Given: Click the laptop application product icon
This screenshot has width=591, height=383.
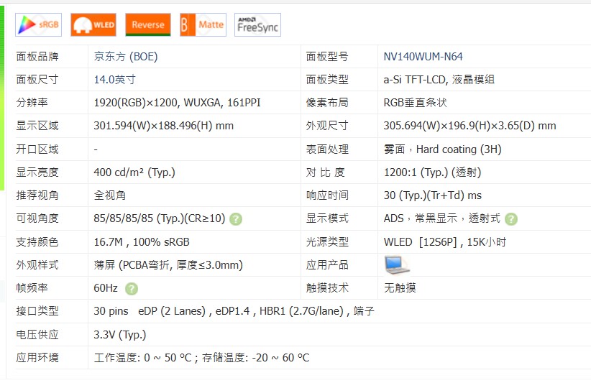Looking at the screenshot, I should click(396, 265).
